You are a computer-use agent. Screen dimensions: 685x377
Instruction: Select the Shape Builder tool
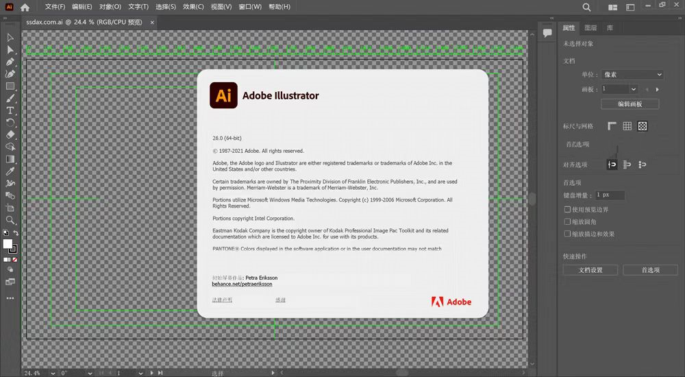pos(10,147)
